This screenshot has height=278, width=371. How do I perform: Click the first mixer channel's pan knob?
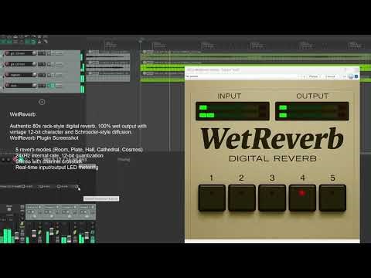click(x=35, y=216)
